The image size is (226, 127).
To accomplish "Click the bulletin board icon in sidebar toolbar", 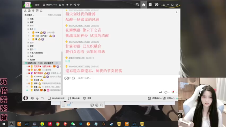I will pos(37,11).
